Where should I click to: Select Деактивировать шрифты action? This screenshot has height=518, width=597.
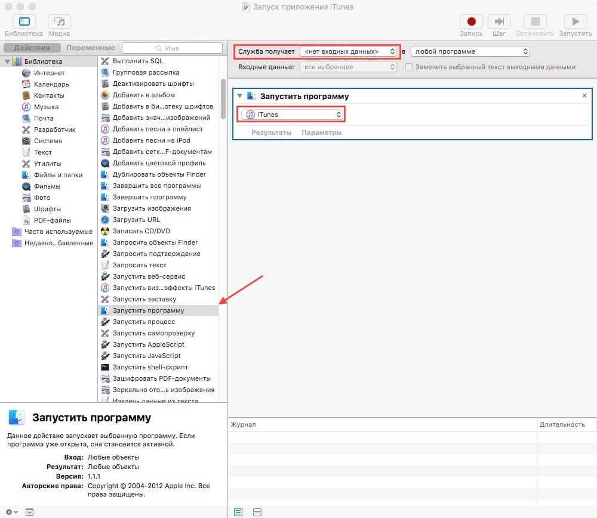[x=158, y=84]
